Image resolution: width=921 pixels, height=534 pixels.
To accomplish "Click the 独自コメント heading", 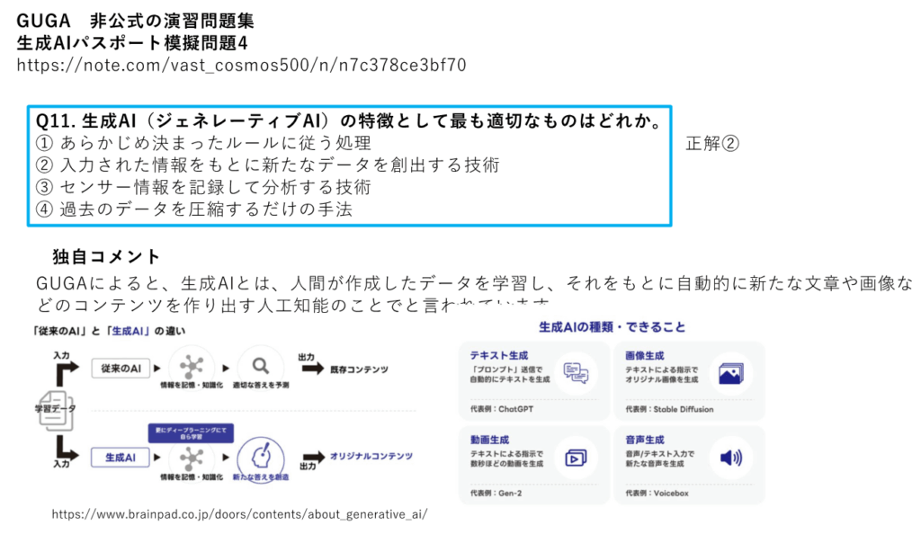I will pyautogui.click(x=106, y=257).
